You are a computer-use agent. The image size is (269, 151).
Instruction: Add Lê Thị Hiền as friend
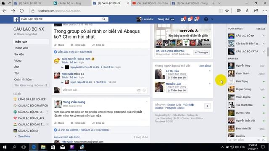point(177,78)
